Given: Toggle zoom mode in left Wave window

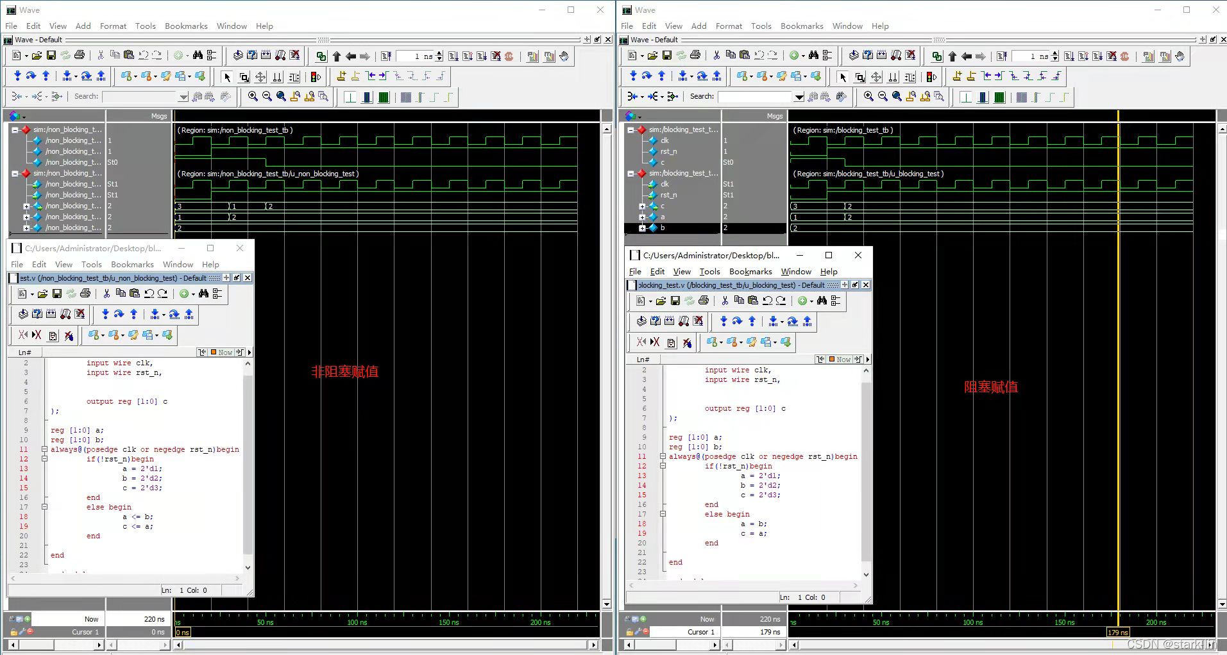Looking at the screenshot, I should point(244,77).
